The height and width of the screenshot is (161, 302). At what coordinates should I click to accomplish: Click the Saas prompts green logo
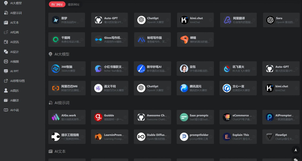(184, 117)
